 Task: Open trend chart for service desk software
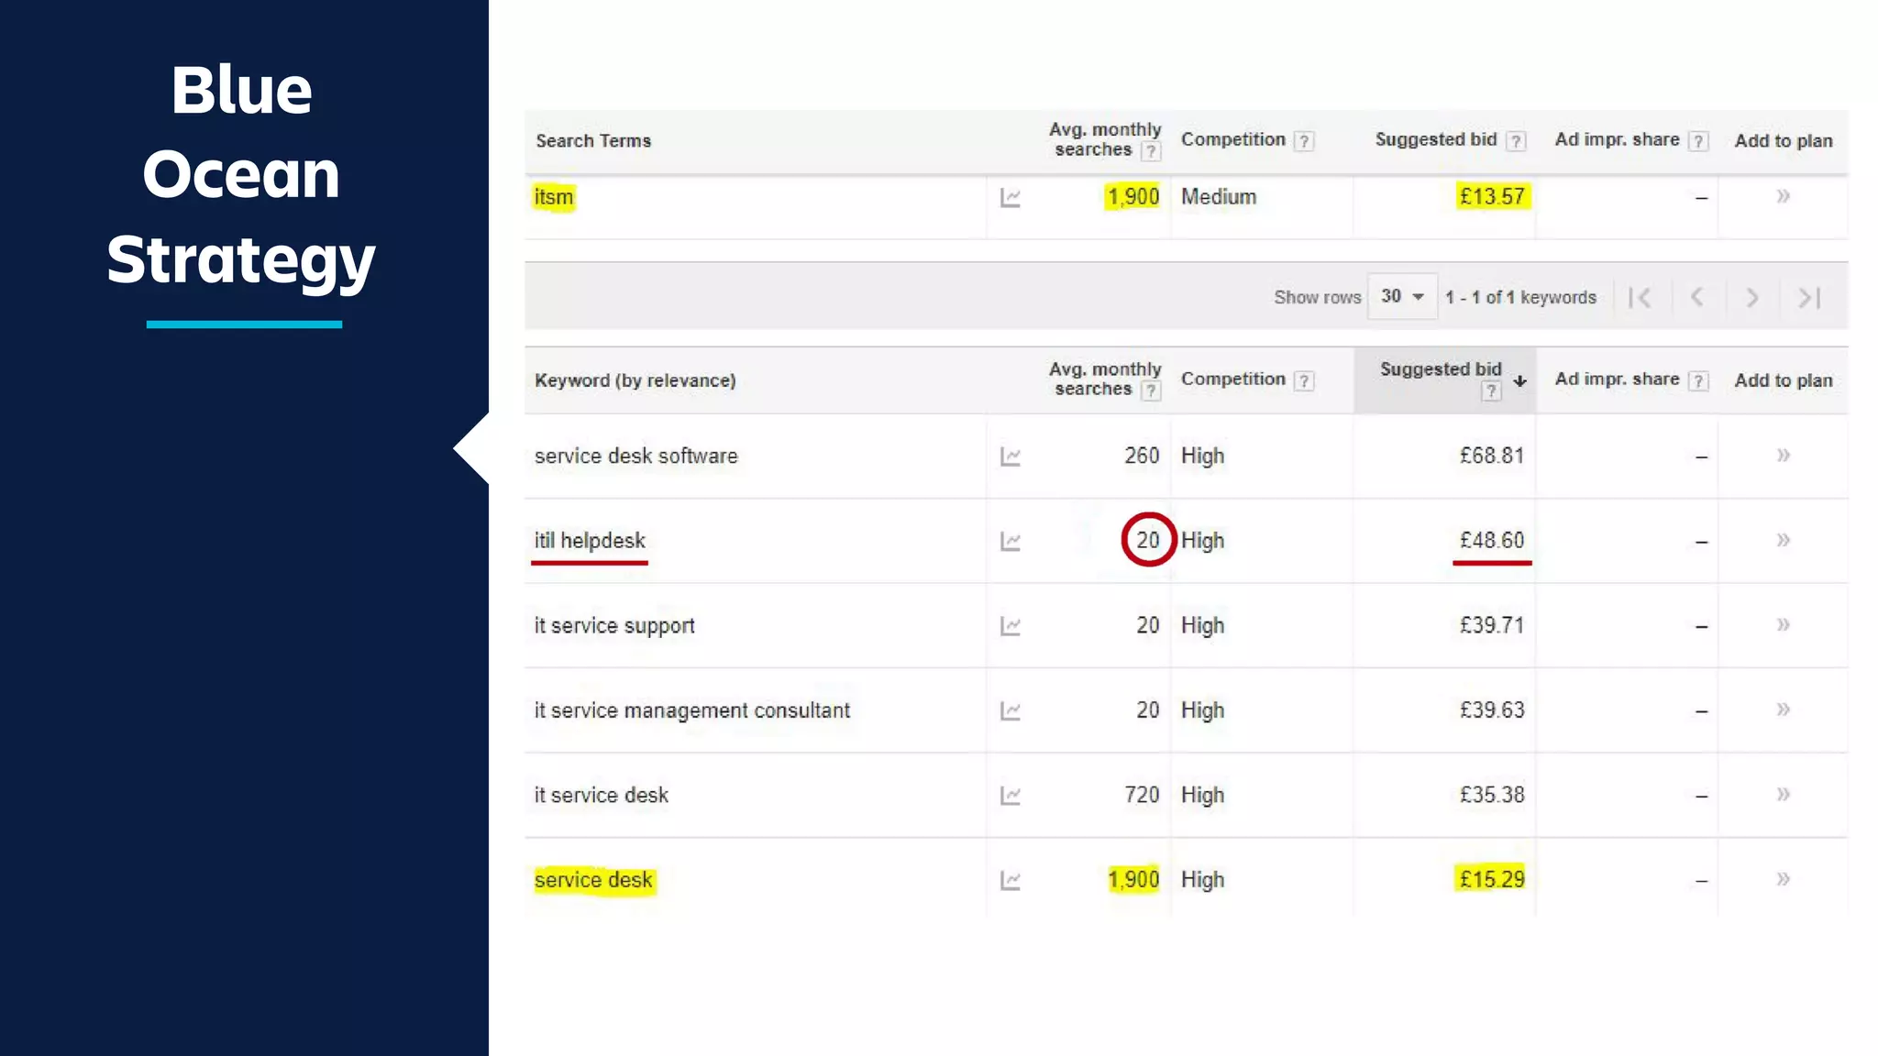point(1011,456)
